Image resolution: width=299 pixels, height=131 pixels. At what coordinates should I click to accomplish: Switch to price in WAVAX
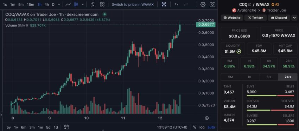[133, 4]
